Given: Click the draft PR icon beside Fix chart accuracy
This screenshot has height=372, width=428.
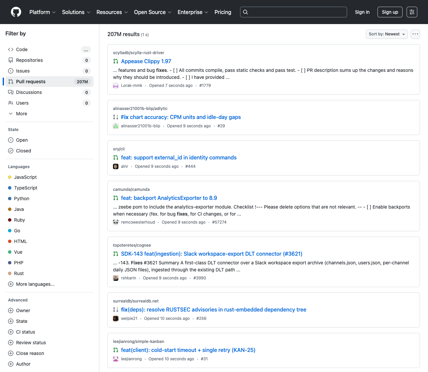Looking at the screenshot, I should click(x=116, y=117).
